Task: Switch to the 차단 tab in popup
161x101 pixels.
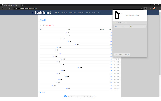Action: [x=115, y=22]
